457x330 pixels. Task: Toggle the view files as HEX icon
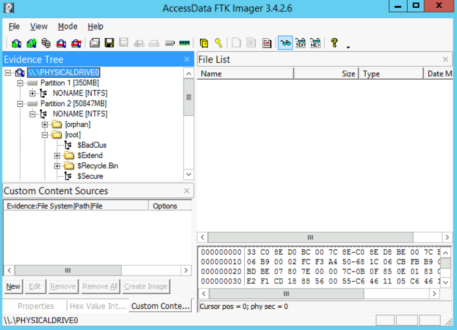click(315, 43)
